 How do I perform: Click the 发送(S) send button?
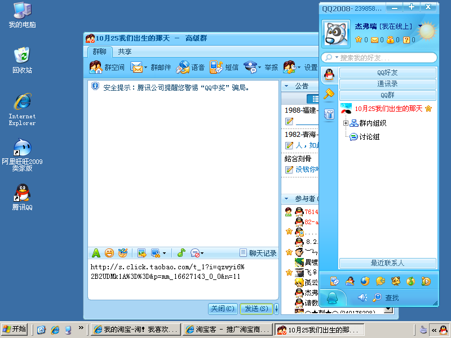(x=257, y=309)
